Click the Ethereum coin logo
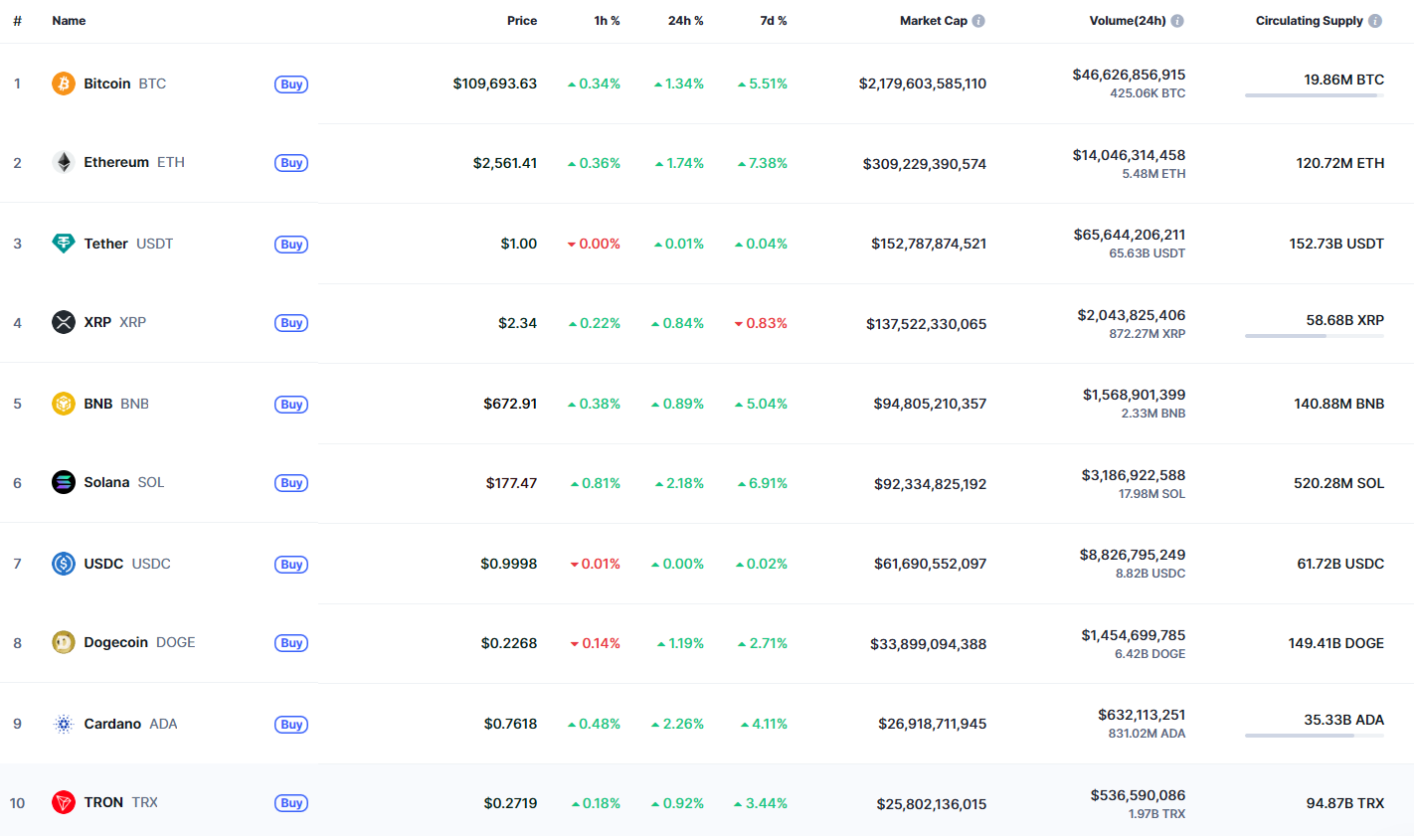The width and height of the screenshot is (1414, 836). coord(64,162)
